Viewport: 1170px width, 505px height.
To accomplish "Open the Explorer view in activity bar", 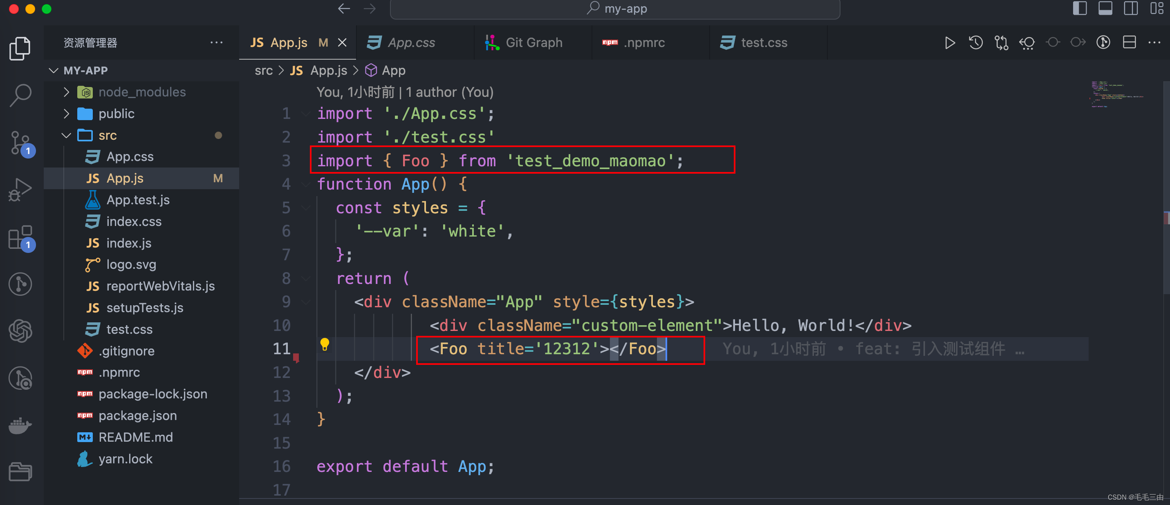I will coord(20,48).
